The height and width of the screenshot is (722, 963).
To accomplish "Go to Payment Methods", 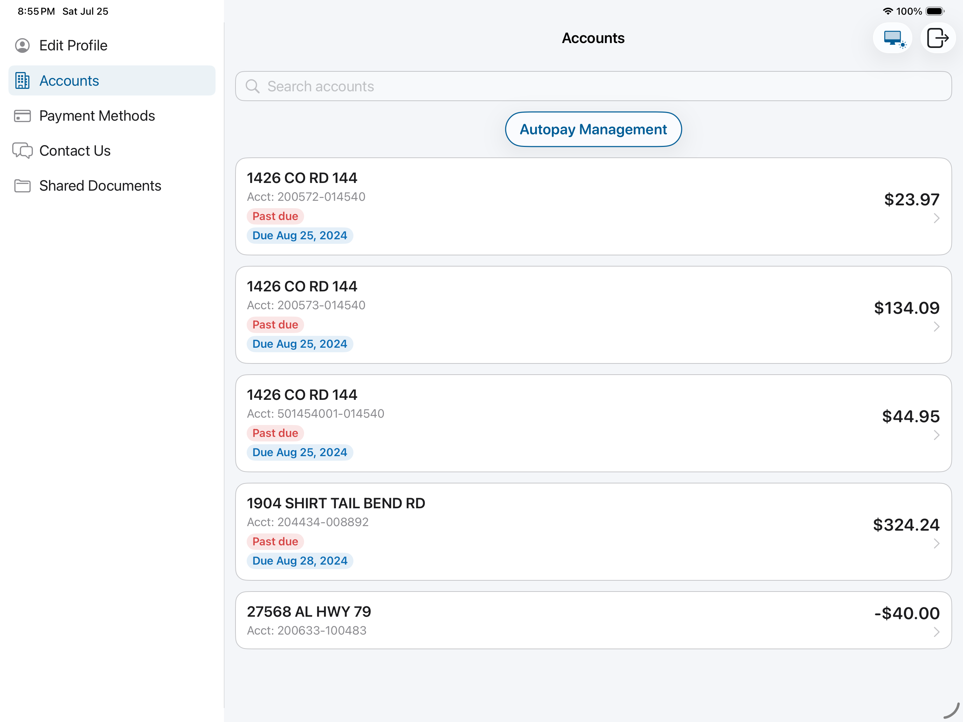I will tap(112, 116).
